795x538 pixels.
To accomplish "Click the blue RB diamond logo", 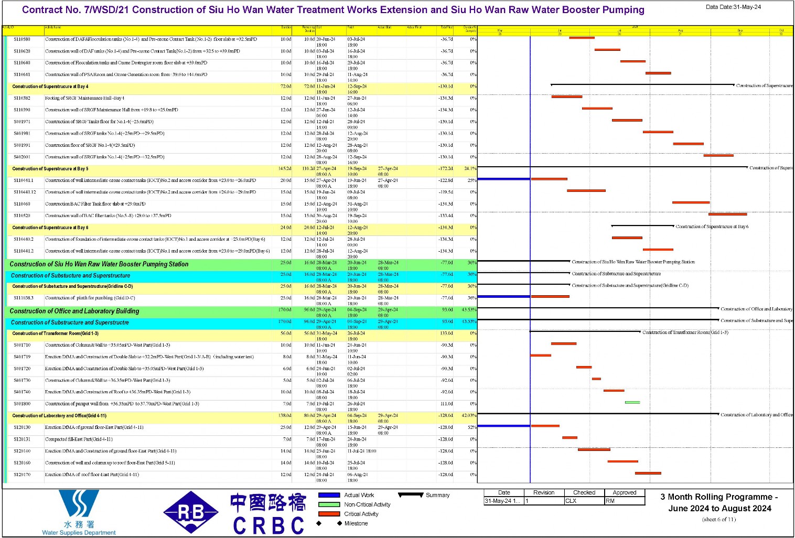I will 191,512.
